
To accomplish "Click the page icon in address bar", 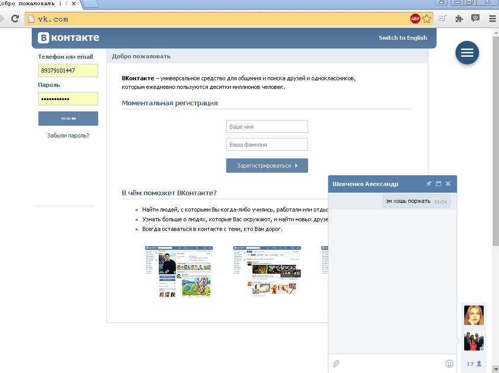I will [32, 19].
